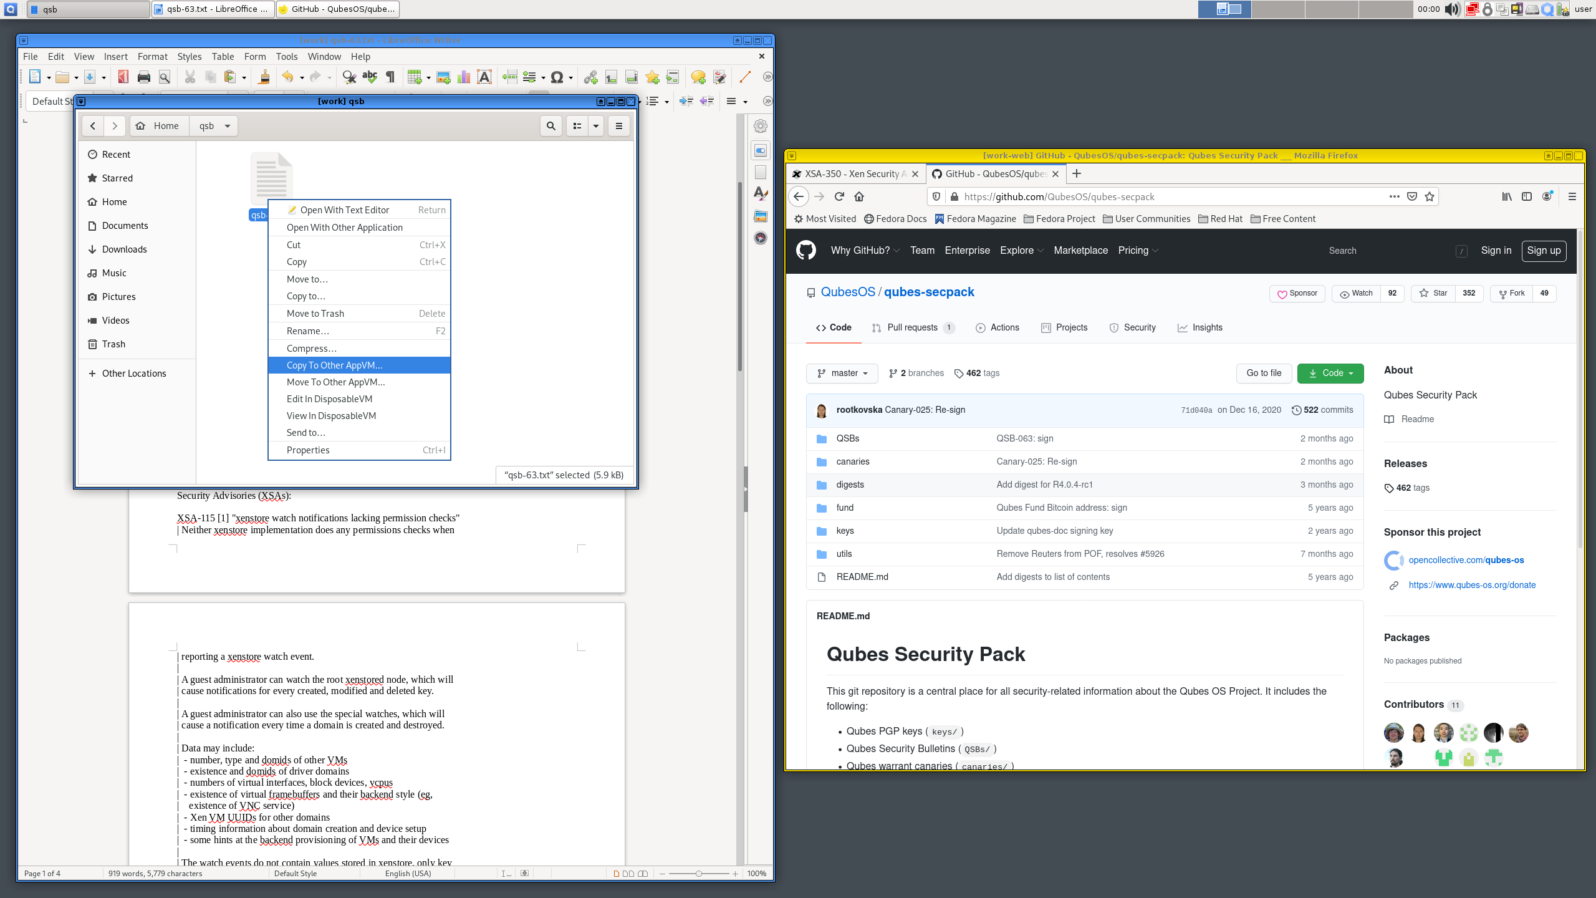This screenshot has height=898, width=1596.
Task: Open the master branch dropdown
Action: pos(842,373)
